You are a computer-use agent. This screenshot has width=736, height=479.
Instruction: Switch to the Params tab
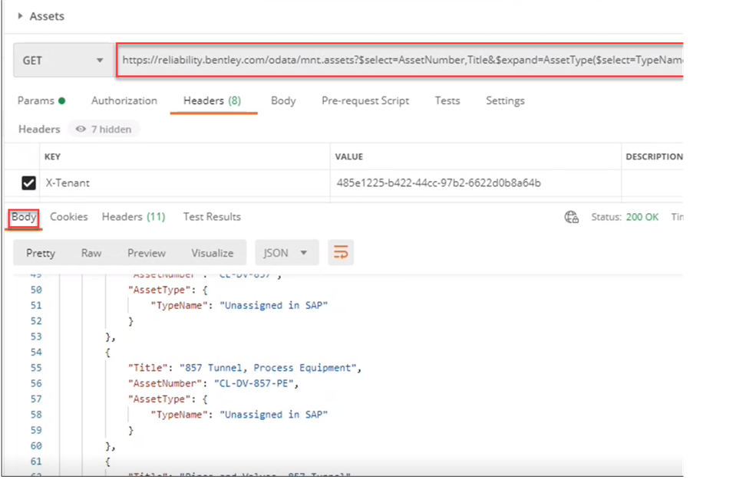(x=41, y=100)
